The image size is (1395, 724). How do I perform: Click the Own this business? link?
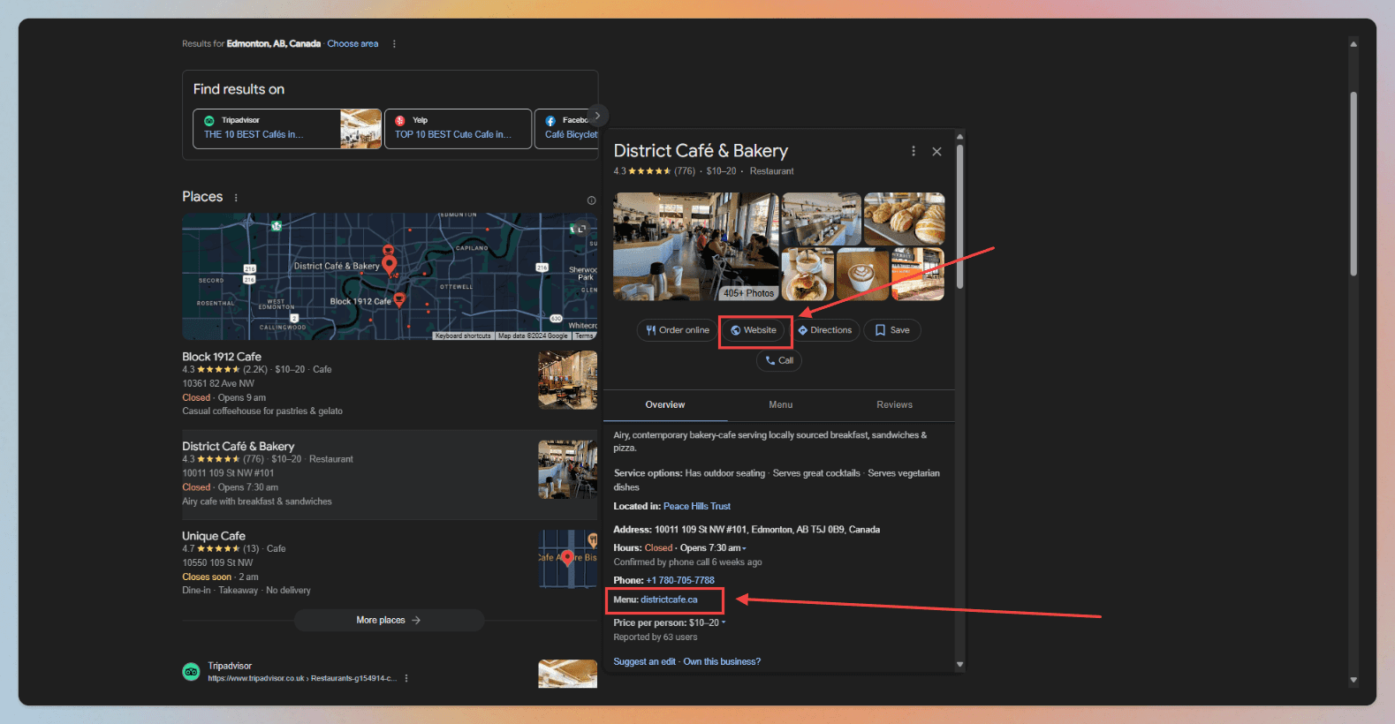point(722,661)
